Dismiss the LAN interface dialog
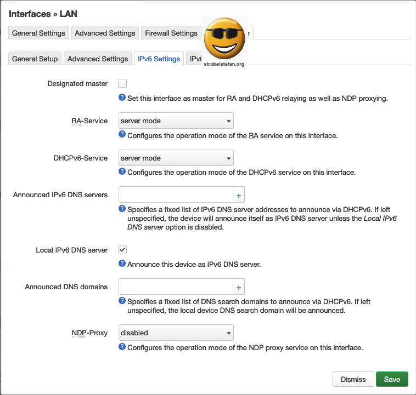 353,379
